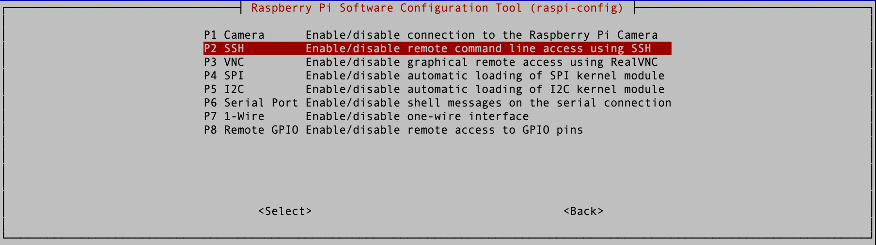Click the RealVNC graphical remote access description
The width and height of the screenshot is (876, 245).
[x=482, y=62]
